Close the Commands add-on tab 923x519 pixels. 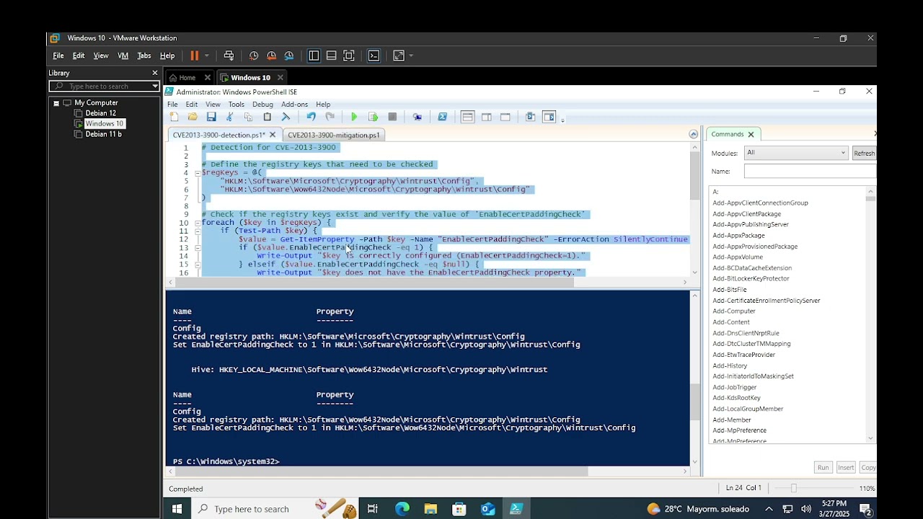click(751, 134)
